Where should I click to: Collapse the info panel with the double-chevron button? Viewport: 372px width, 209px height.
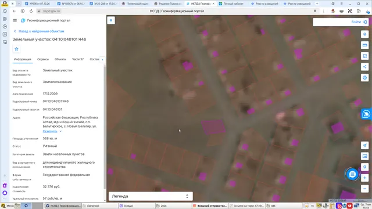pyautogui.click(x=111, y=20)
